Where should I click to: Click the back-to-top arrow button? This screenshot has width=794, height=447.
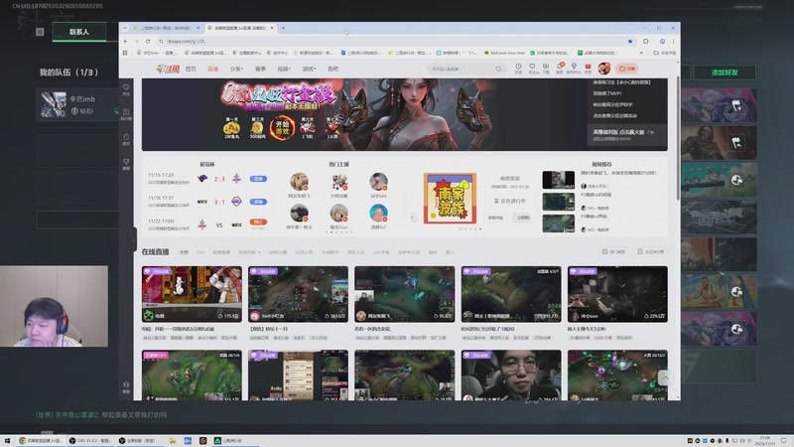pyautogui.click(x=665, y=377)
